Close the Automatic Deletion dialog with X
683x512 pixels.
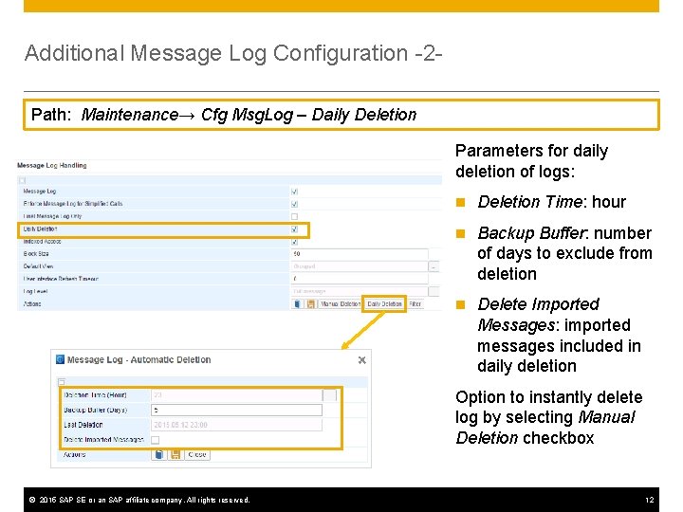[361, 360]
